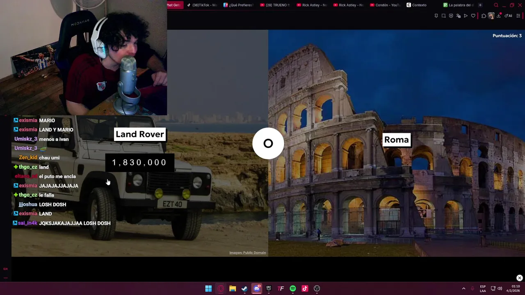Open the ad blocker shield icon
This screenshot has height=295, width=525.
(x=451, y=16)
